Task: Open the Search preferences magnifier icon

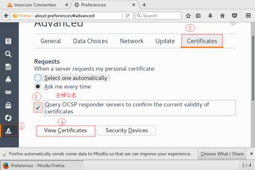Action: click(8, 54)
